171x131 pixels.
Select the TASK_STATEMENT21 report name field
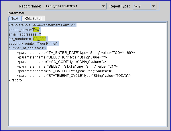pyautogui.click(x=73, y=6)
